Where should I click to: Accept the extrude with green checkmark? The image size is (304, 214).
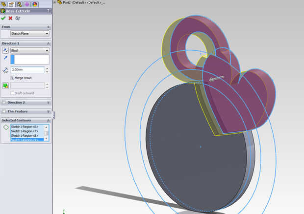pos(3,18)
